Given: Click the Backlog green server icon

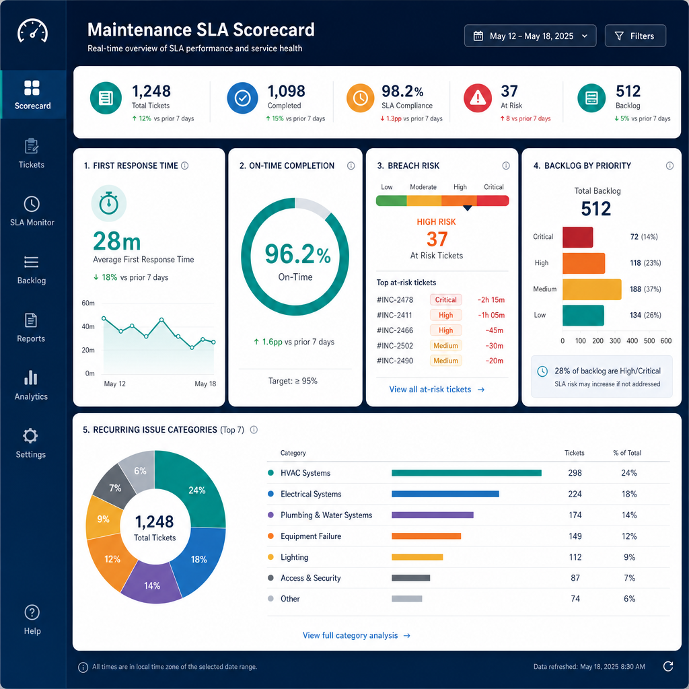Looking at the screenshot, I should pos(591,98).
